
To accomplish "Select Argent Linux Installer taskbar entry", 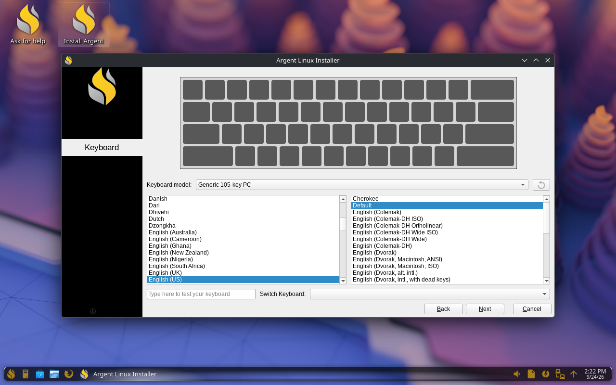I will [x=118, y=374].
